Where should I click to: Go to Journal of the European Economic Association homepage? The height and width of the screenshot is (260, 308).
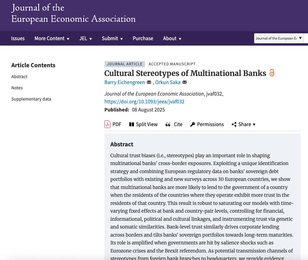pos(73,13)
